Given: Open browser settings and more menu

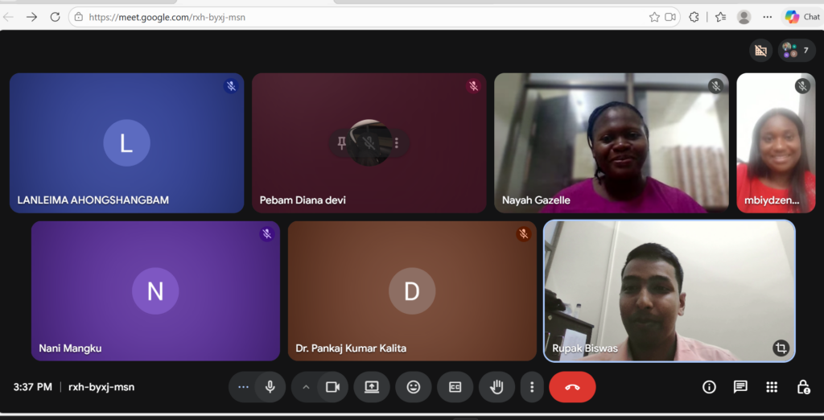Looking at the screenshot, I should point(767,17).
